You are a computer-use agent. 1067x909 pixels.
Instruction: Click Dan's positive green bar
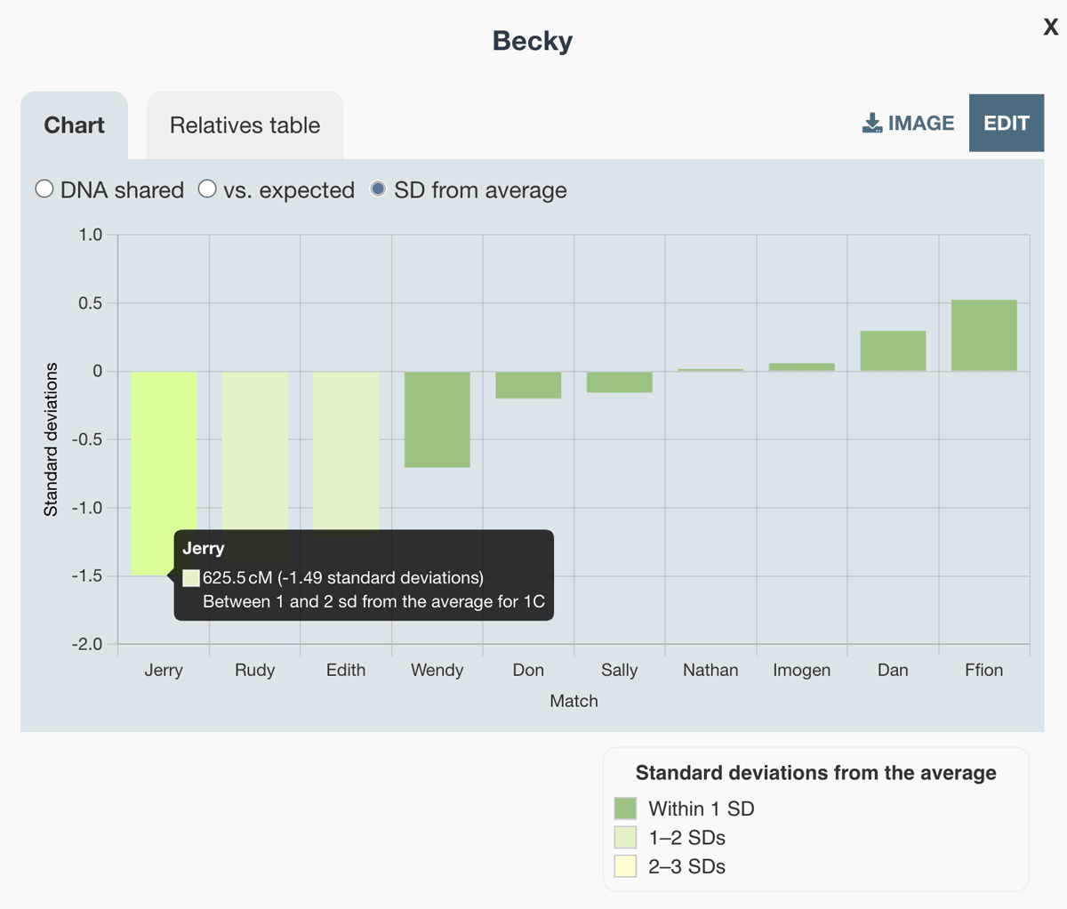[x=893, y=351]
